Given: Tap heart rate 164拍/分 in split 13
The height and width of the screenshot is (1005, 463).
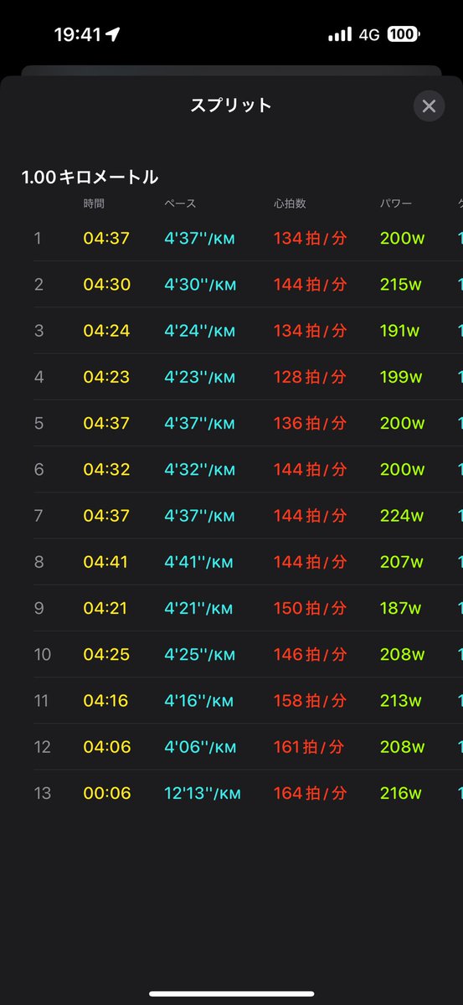Looking at the screenshot, I should [x=310, y=793].
